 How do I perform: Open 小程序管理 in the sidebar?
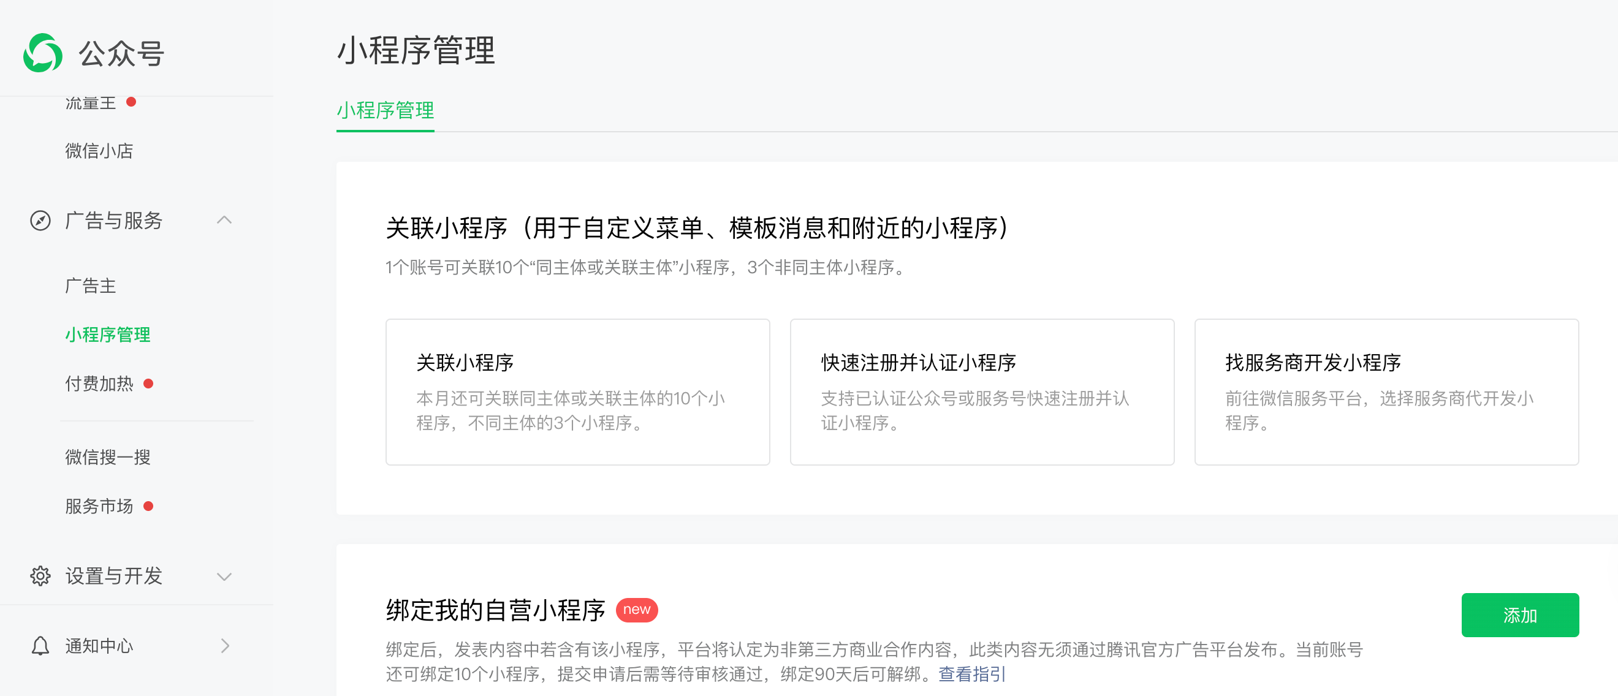107,335
